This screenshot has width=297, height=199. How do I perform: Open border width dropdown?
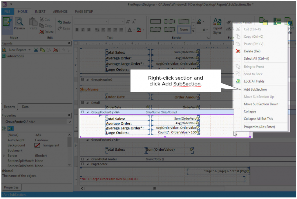click(207, 30)
